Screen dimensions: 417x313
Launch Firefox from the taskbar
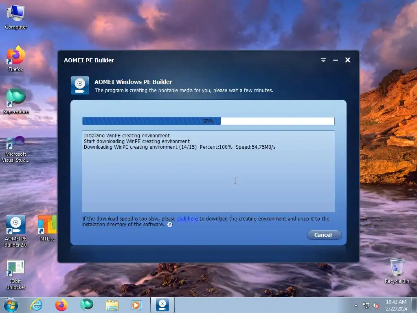(x=61, y=305)
